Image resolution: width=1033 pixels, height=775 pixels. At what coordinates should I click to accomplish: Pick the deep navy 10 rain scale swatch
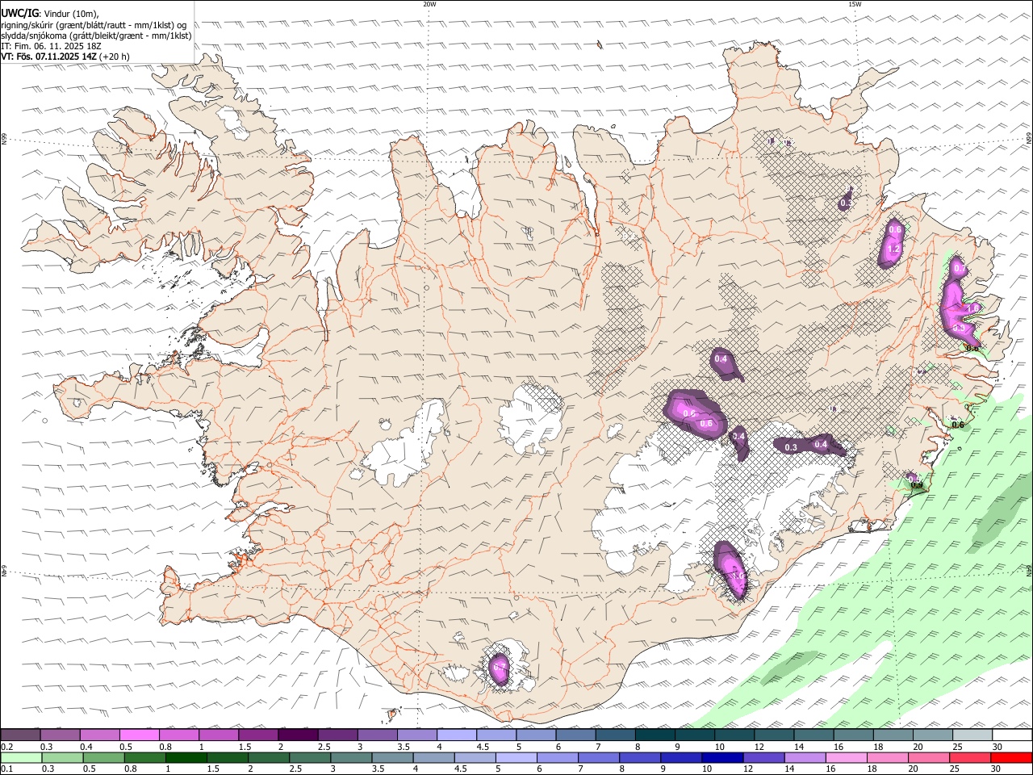pos(722,758)
